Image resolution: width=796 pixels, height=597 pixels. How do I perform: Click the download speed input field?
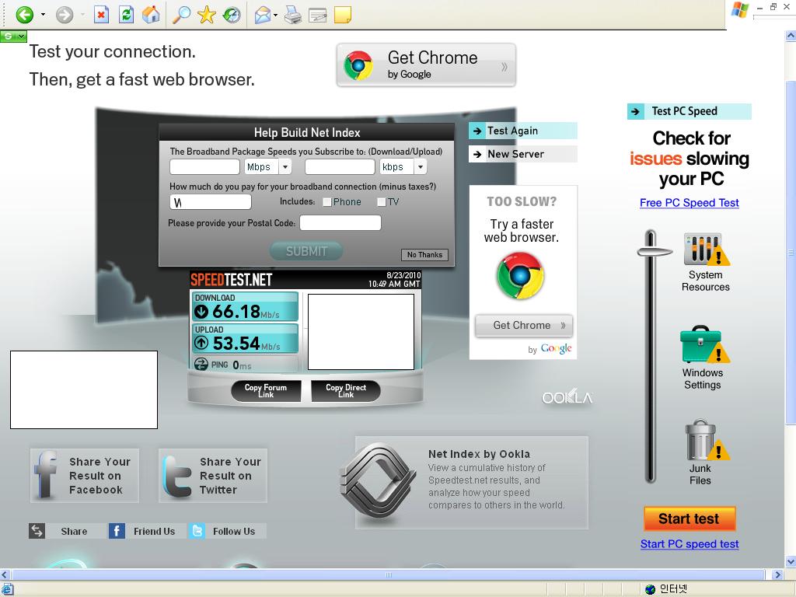pos(204,166)
